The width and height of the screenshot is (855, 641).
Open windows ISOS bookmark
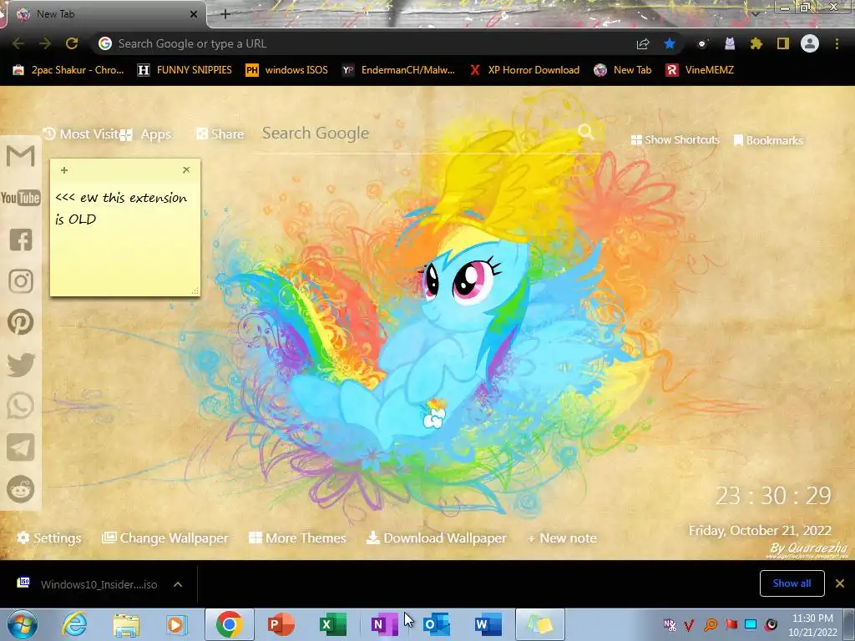click(287, 70)
